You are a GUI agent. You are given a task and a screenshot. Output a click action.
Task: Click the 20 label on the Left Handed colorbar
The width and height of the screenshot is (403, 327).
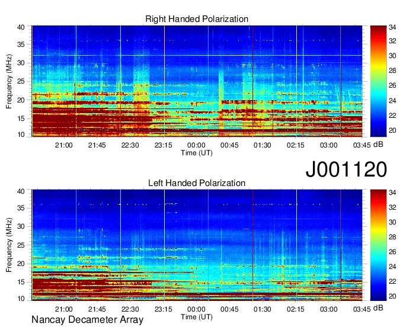point(392,296)
